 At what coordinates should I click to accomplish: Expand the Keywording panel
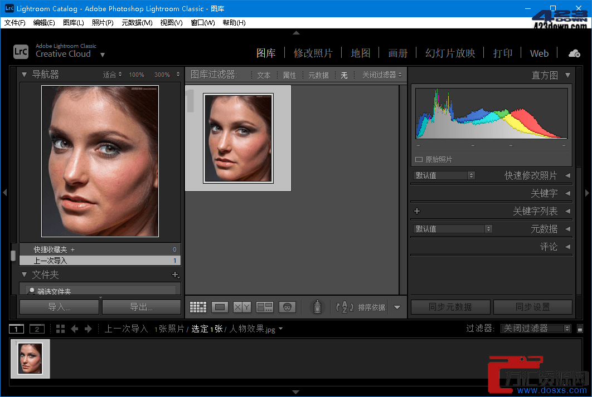(567, 193)
